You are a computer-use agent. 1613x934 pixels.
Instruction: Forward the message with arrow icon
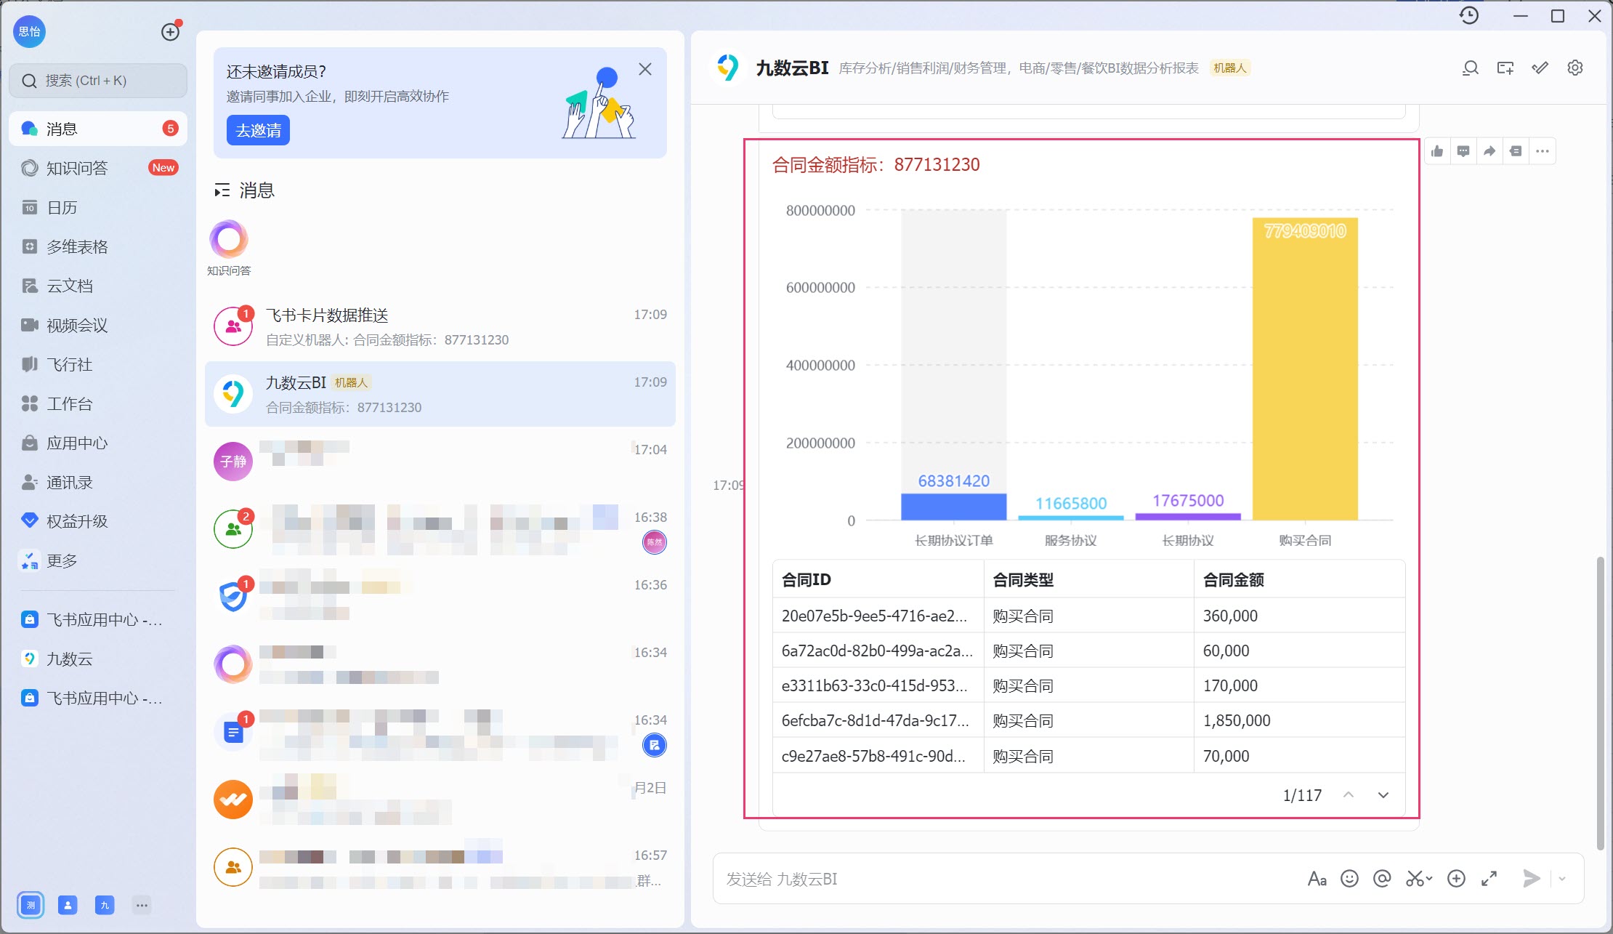point(1489,151)
